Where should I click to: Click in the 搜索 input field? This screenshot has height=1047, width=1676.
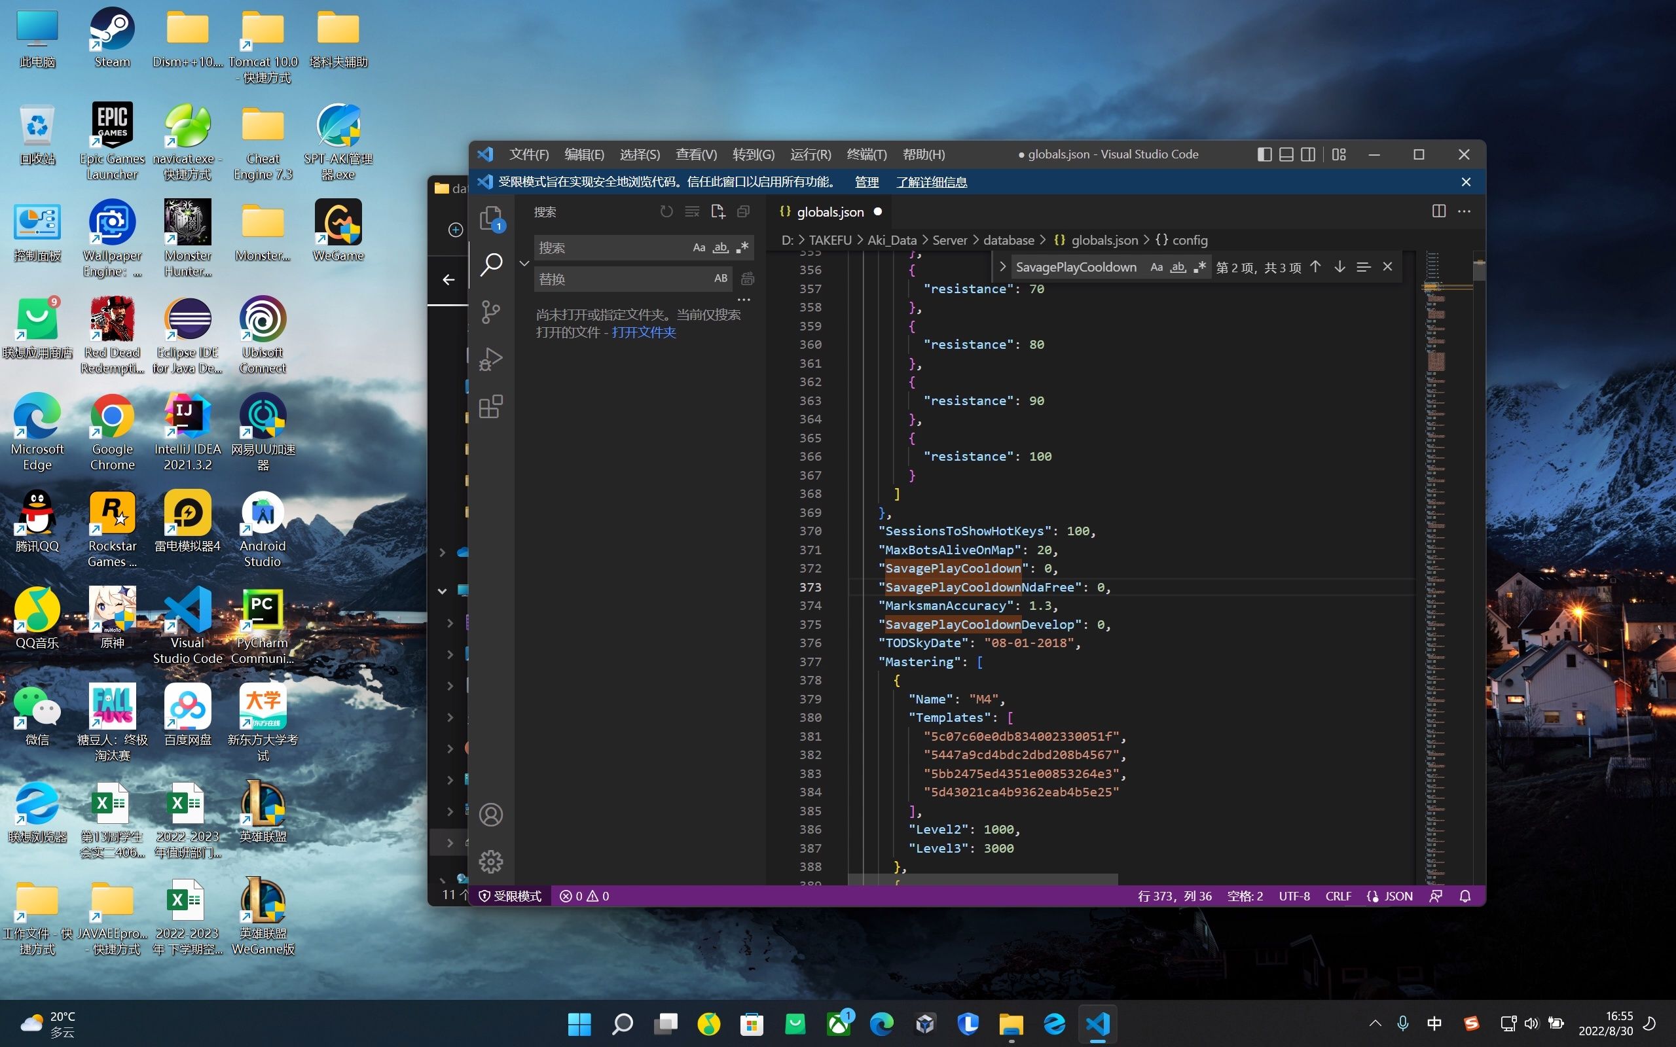610,248
